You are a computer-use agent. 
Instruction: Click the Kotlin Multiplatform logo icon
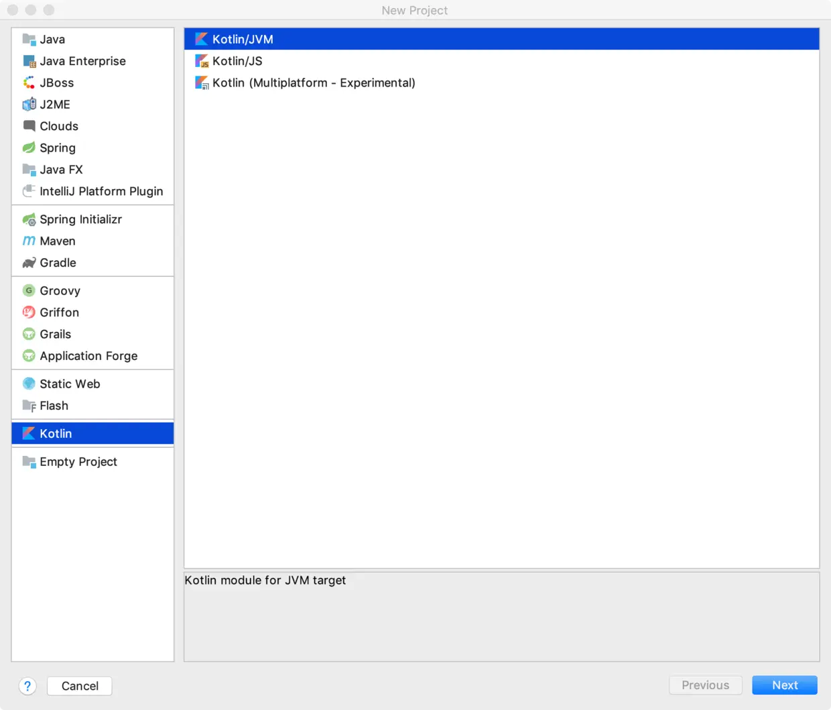point(201,82)
